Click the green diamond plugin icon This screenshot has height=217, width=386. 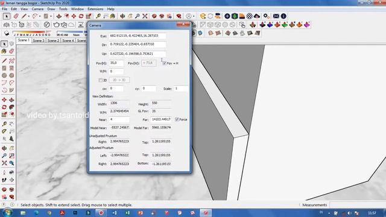pos(285,25)
